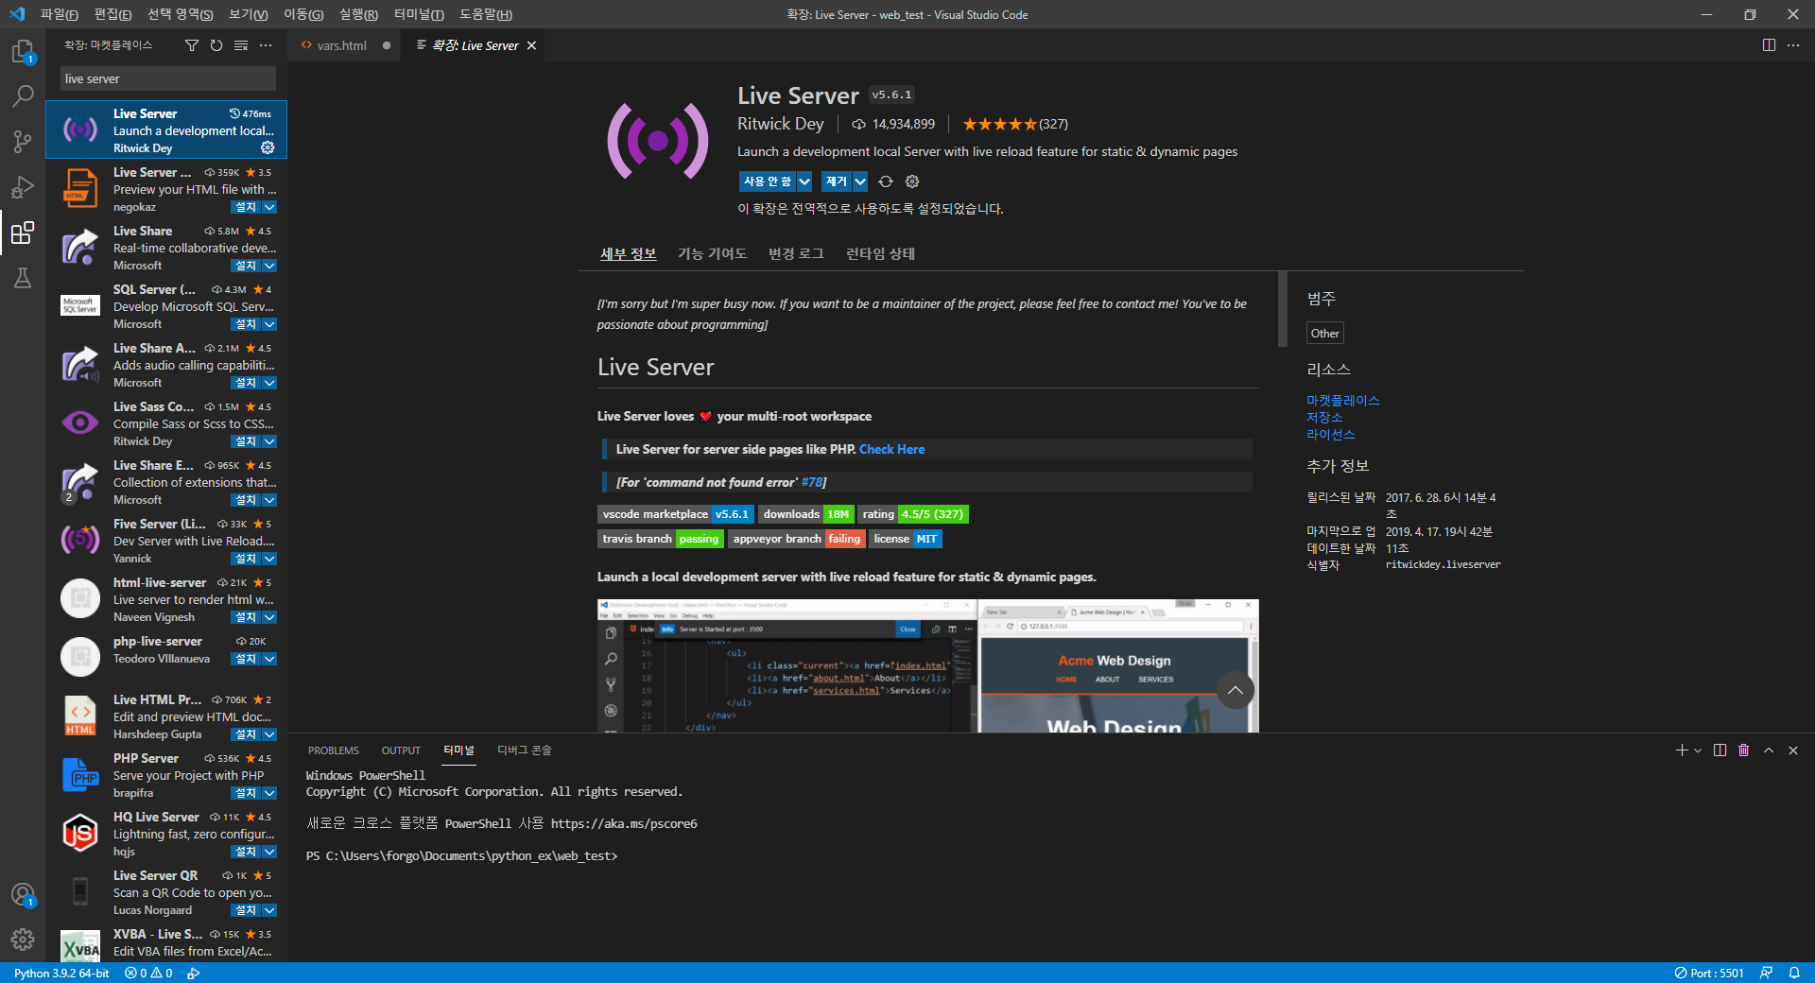Click the Check Here link for PHP pages
The height and width of the screenshot is (983, 1815).
(890, 448)
